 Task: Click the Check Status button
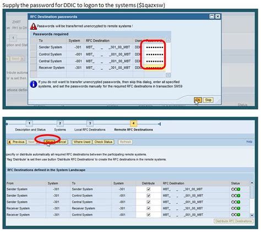point(104,142)
